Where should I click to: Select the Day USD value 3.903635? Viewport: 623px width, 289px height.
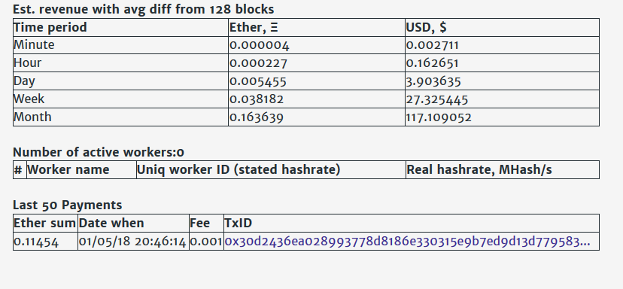[x=433, y=81]
